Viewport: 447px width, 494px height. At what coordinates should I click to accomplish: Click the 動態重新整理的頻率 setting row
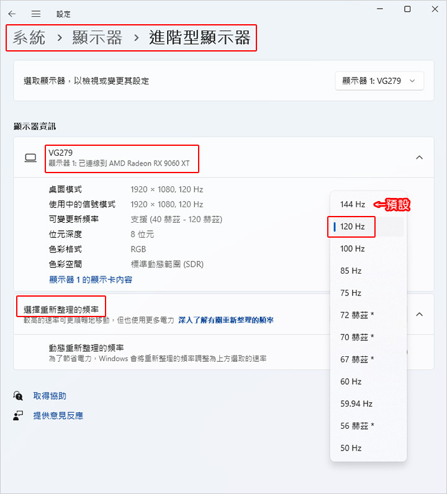pos(223,353)
